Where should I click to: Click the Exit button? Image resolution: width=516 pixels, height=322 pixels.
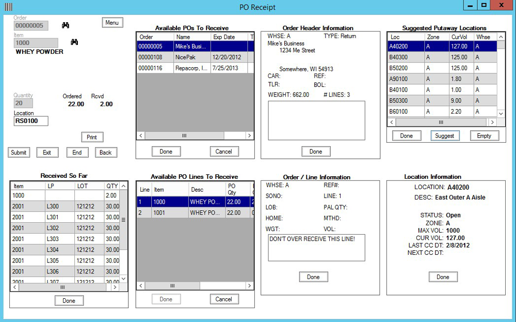[47, 152]
